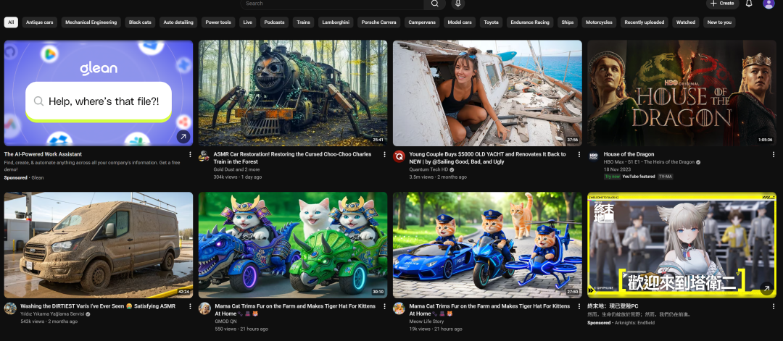Open more options for House of the Dragon
This screenshot has width=783, height=341.
(774, 154)
